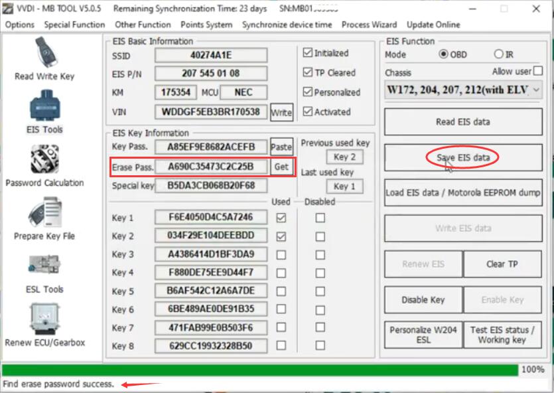Click the Personalize W204 ESL button
This screenshot has width=554, height=393.
423,335
